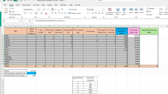Open the text Orientation options
The image size is (168, 94).
62,9
